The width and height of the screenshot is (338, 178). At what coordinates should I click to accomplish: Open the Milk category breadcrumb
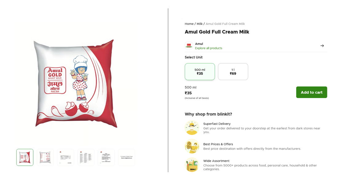pyautogui.click(x=199, y=24)
